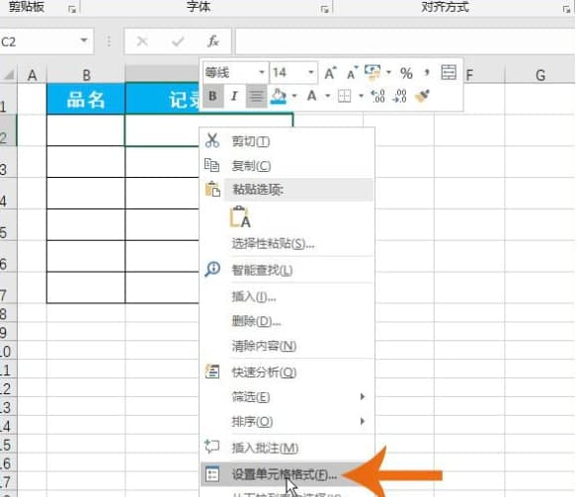This screenshot has height=497, width=579.
Task: Click the Name Box showing C2
Action: click(43, 41)
